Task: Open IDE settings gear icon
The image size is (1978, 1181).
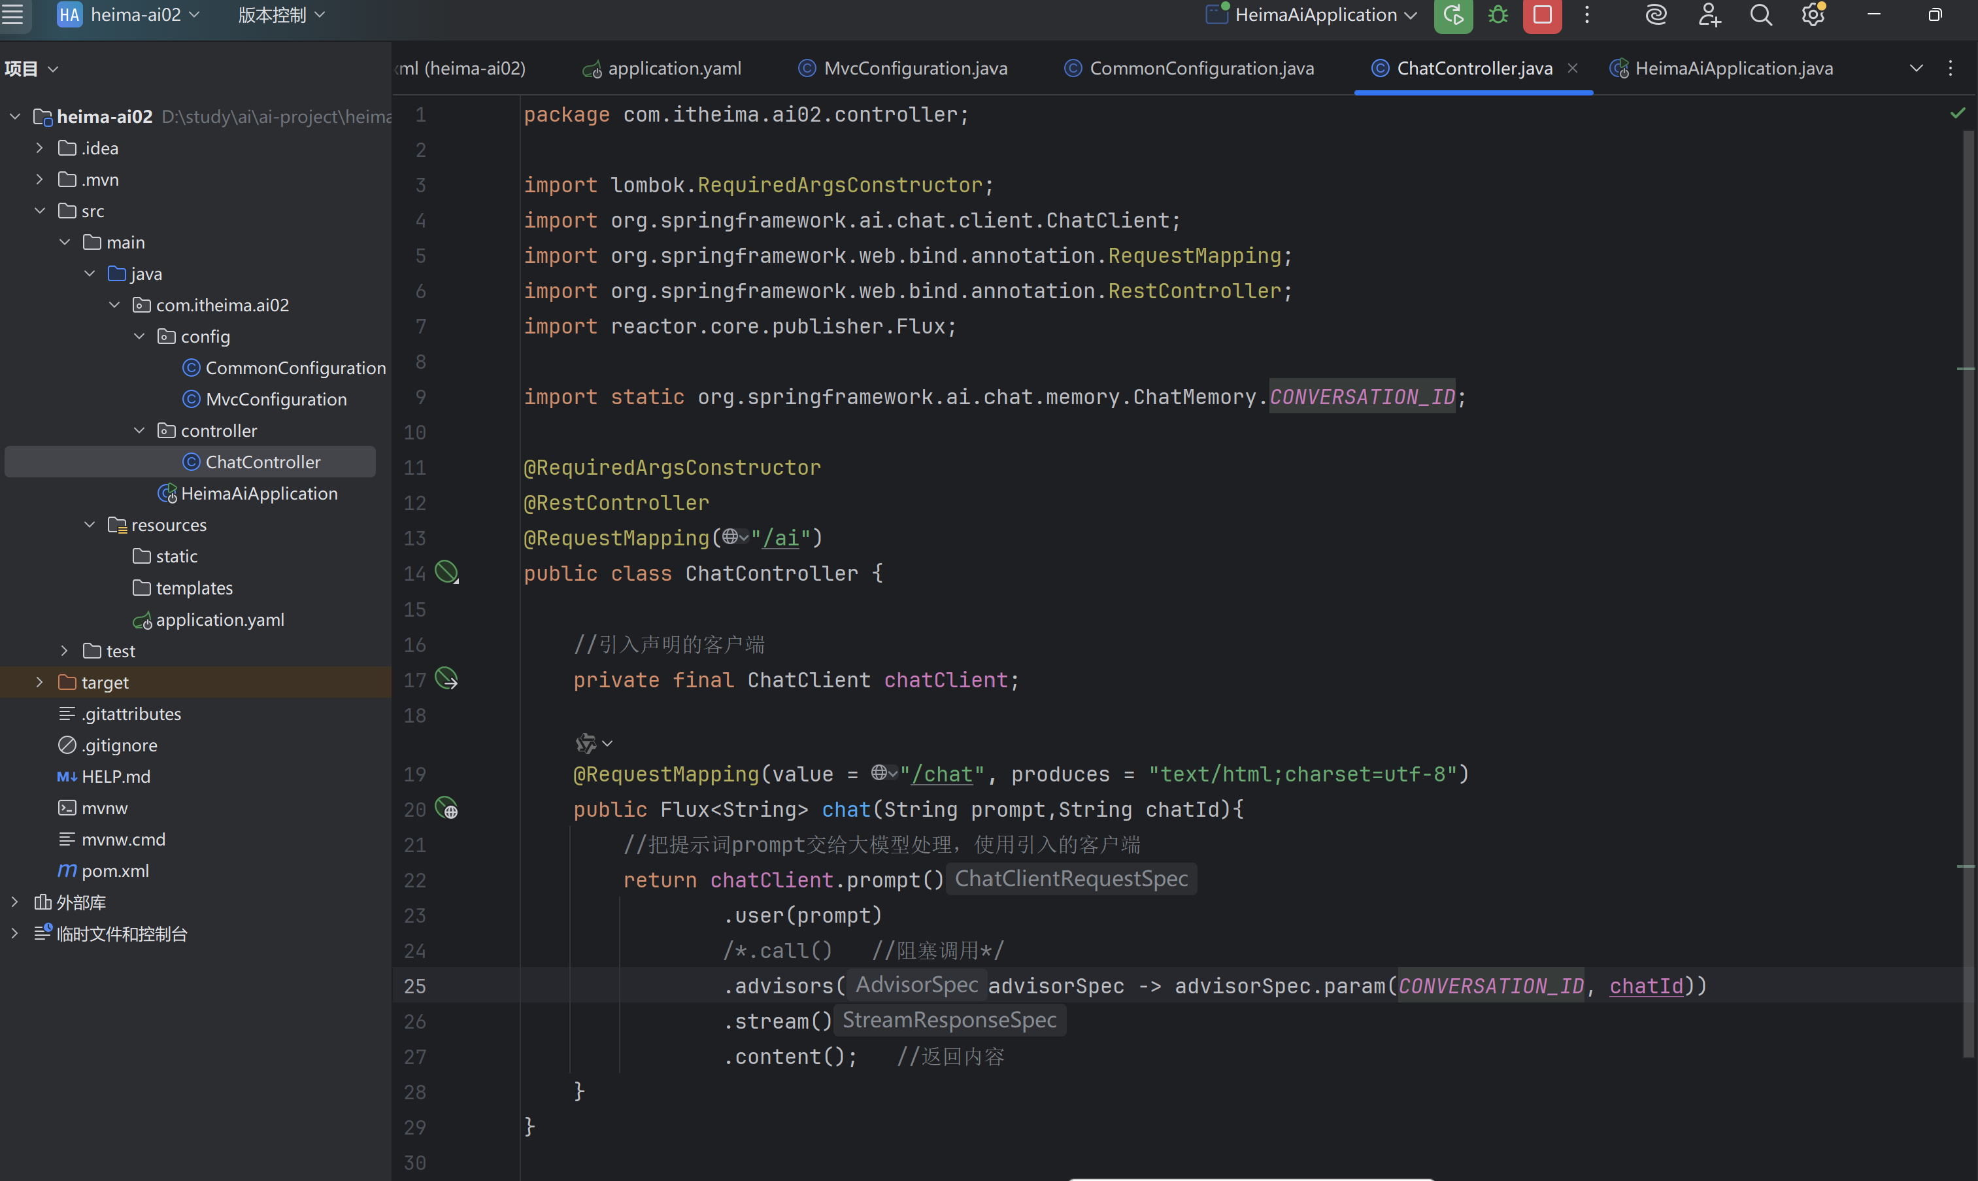Action: (1813, 15)
